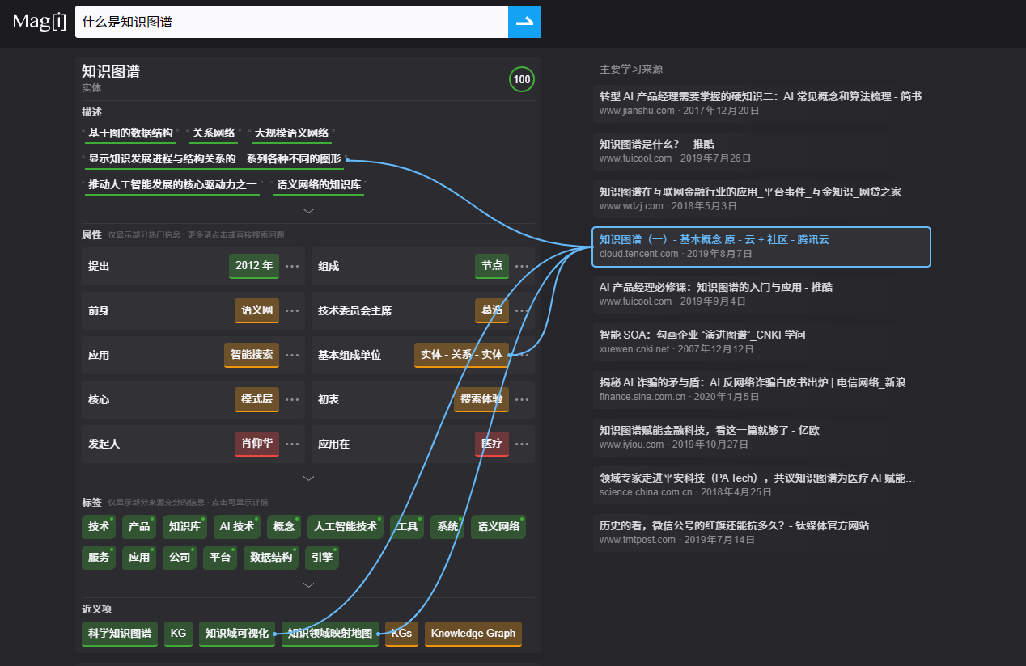Open the more options dots for 核心 row
1026x666 pixels.
coord(292,399)
